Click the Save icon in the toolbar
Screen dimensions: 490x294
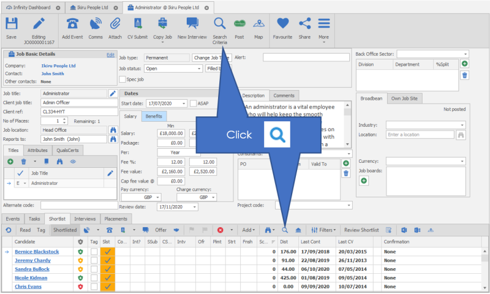point(11,26)
